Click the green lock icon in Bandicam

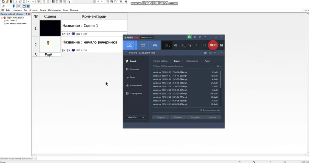pyautogui.click(x=189, y=37)
